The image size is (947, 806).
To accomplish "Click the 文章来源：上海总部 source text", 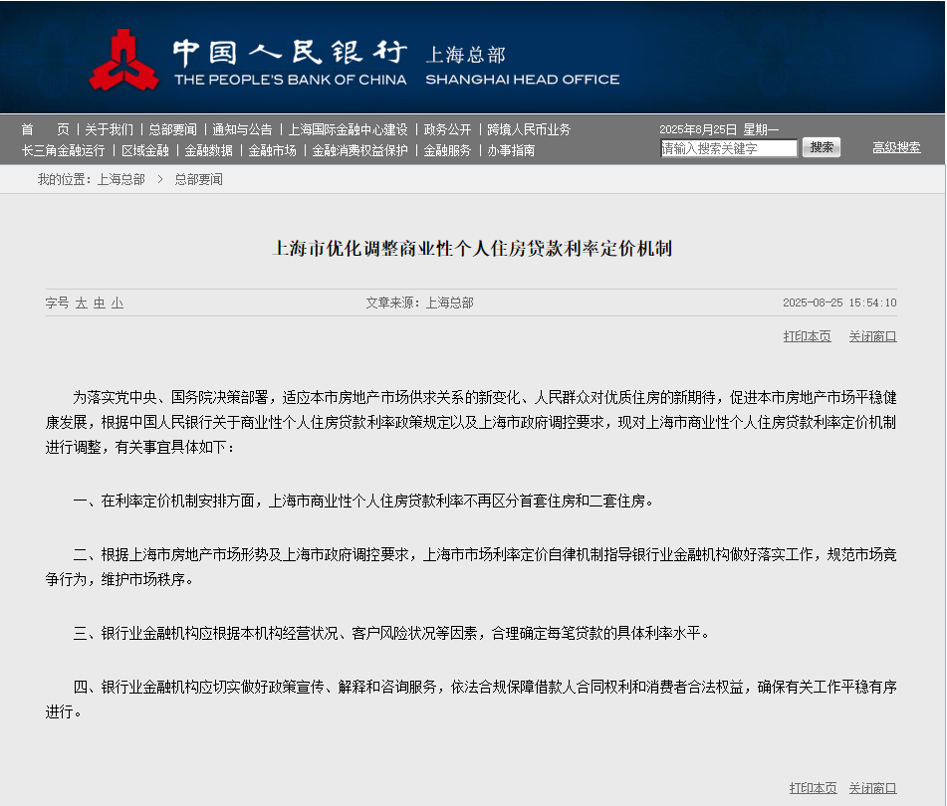I will click(420, 302).
